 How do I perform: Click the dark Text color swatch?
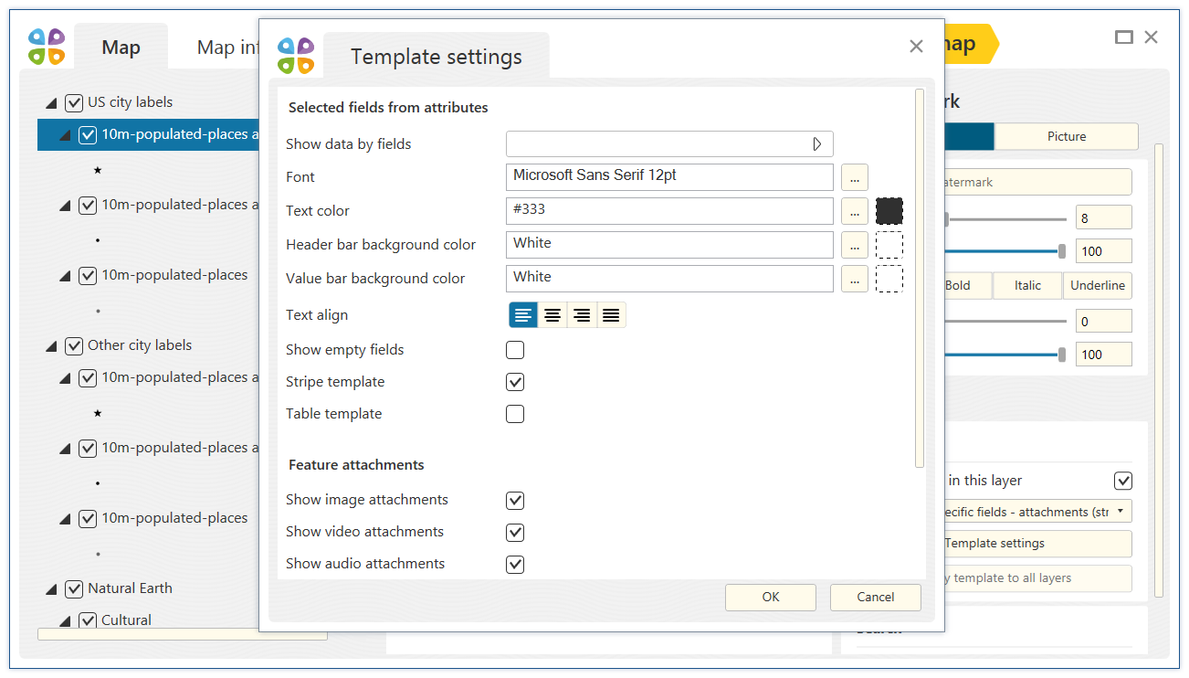tap(889, 211)
